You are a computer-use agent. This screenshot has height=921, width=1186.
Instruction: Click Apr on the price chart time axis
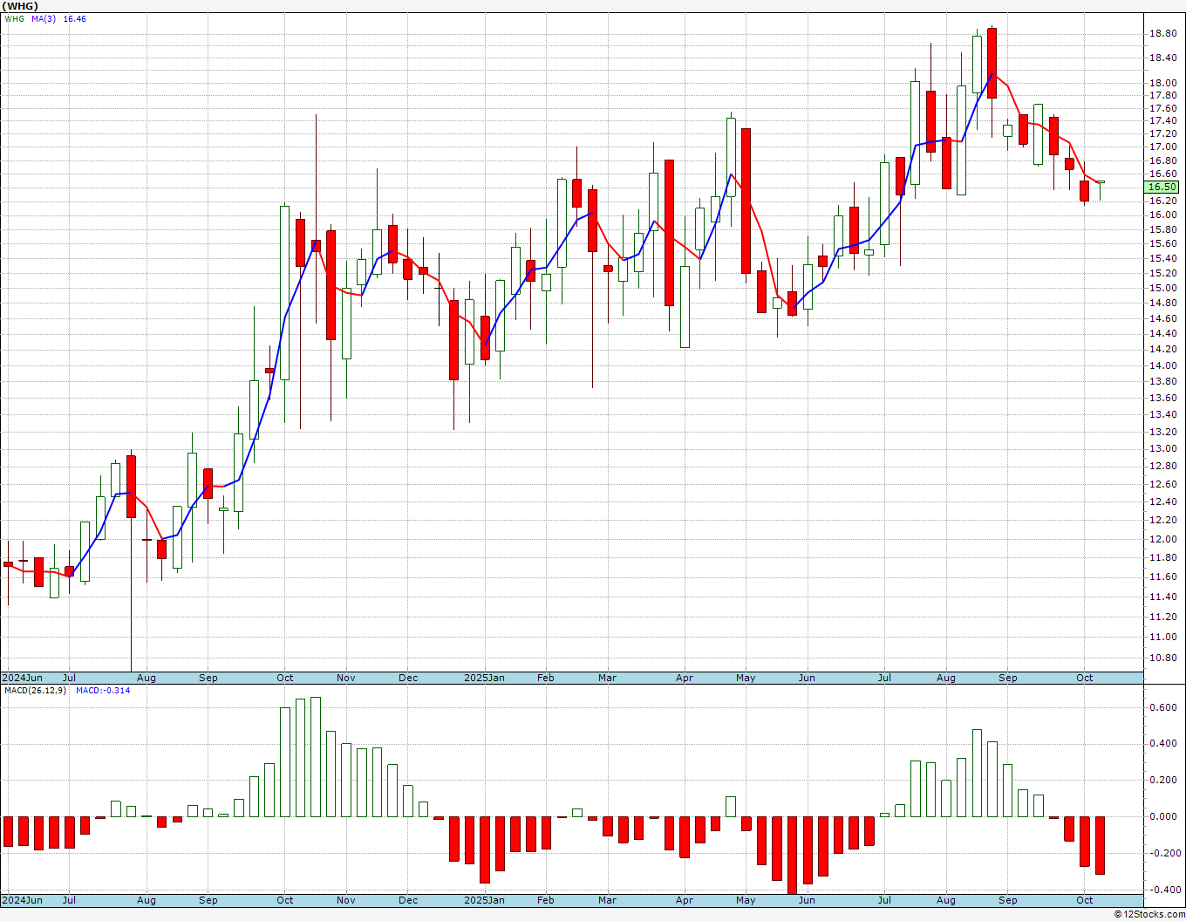(685, 678)
